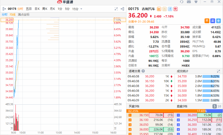Screen dimensions: 223x135
Task: Click the 35.200 statistics row with 6.35%
Action: (x=198, y=81)
